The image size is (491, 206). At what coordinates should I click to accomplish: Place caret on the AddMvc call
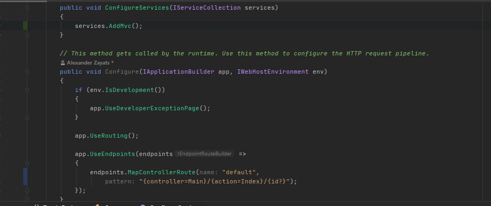tap(120, 26)
